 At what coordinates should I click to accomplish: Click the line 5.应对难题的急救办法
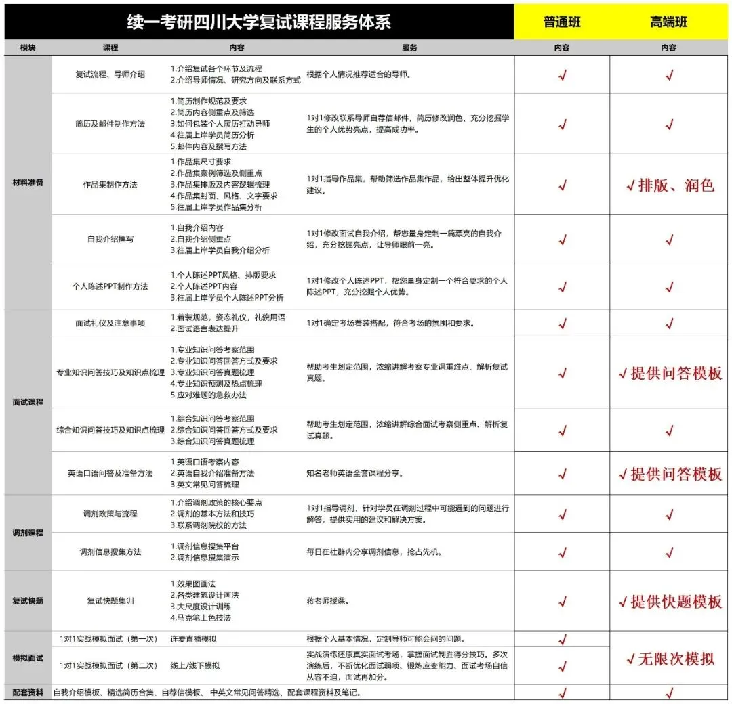(x=208, y=395)
